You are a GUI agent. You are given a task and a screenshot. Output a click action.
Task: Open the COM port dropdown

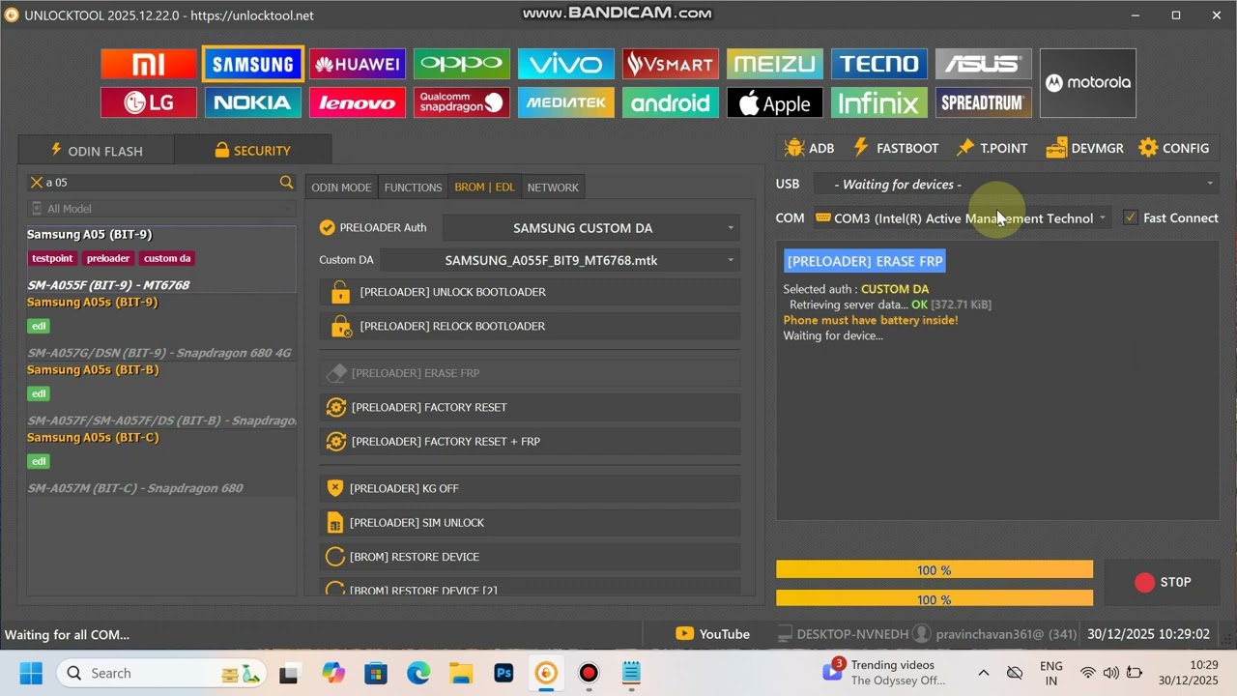pyautogui.click(x=962, y=218)
